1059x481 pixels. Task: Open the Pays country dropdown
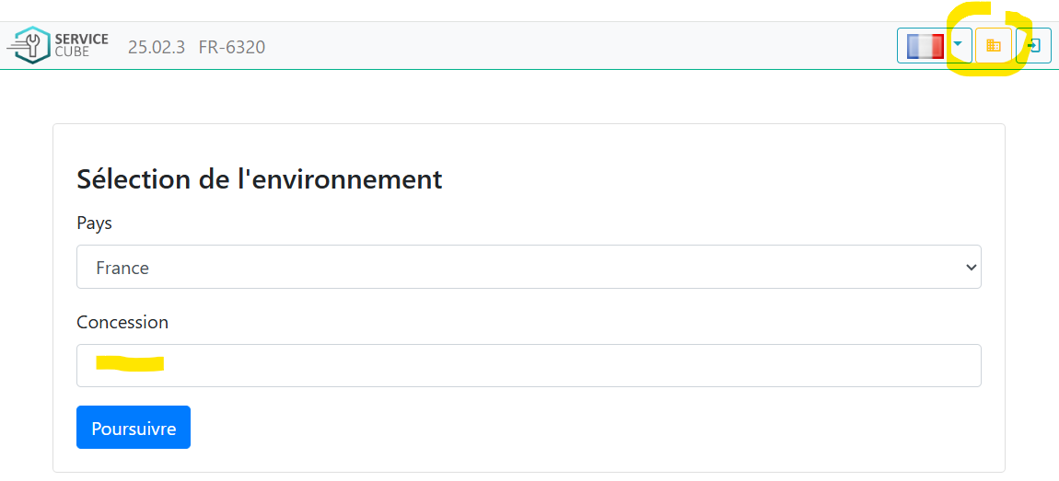(529, 267)
